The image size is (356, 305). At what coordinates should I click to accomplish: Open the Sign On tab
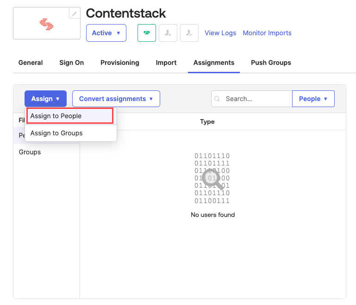click(x=71, y=63)
